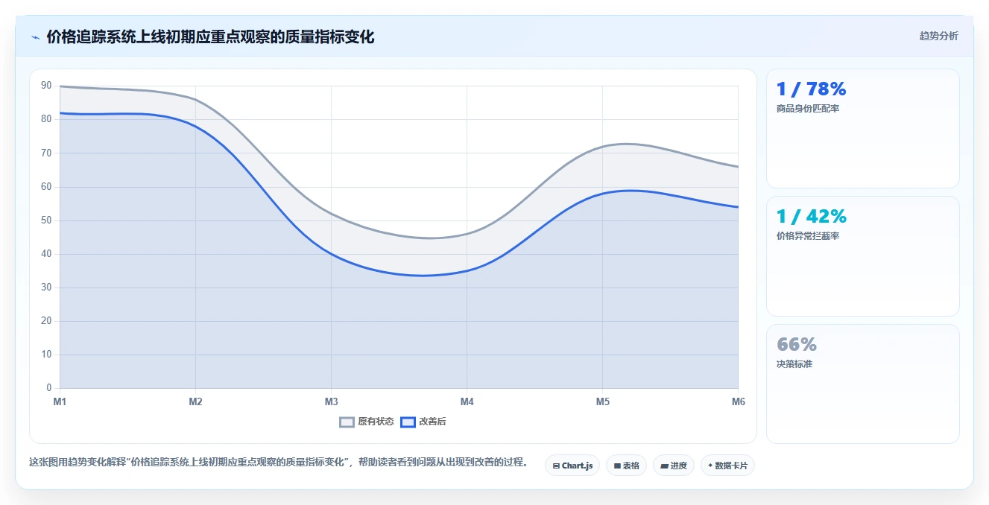Click the lightning icon beside the title
The width and height of the screenshot is (989, 505).
point(35,37)
